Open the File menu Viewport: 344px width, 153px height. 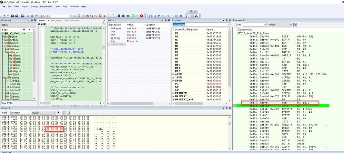tap(3, 7)
